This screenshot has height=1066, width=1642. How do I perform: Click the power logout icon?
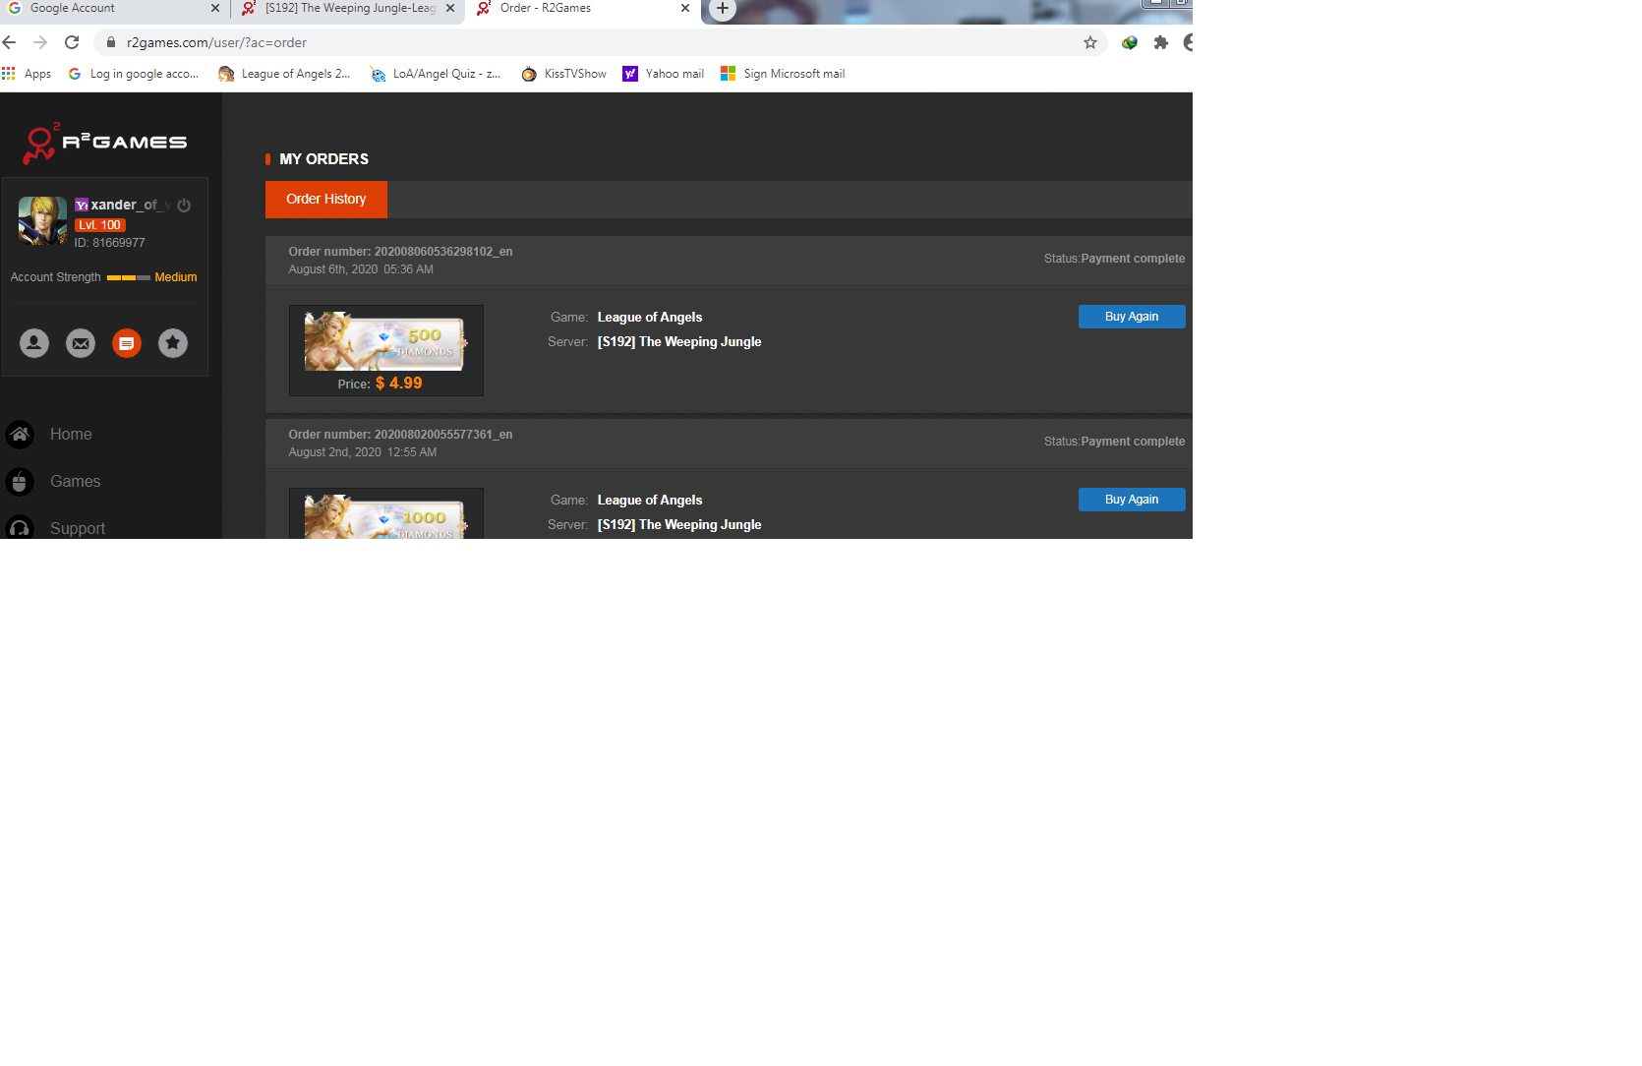click(x=184, y=206)
